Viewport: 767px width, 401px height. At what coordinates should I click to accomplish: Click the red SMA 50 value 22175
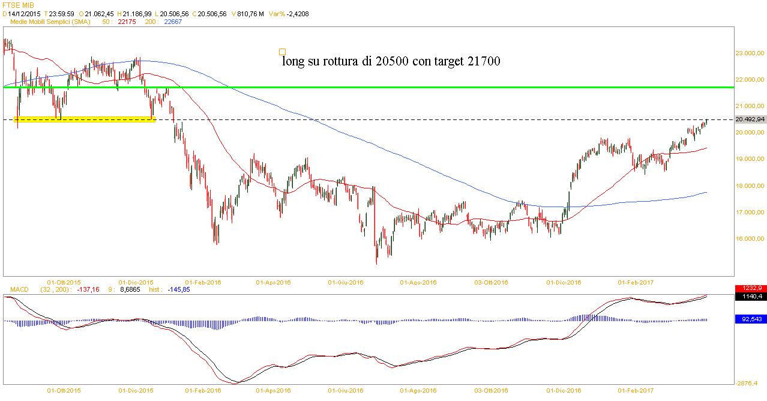tap(128, 22)
